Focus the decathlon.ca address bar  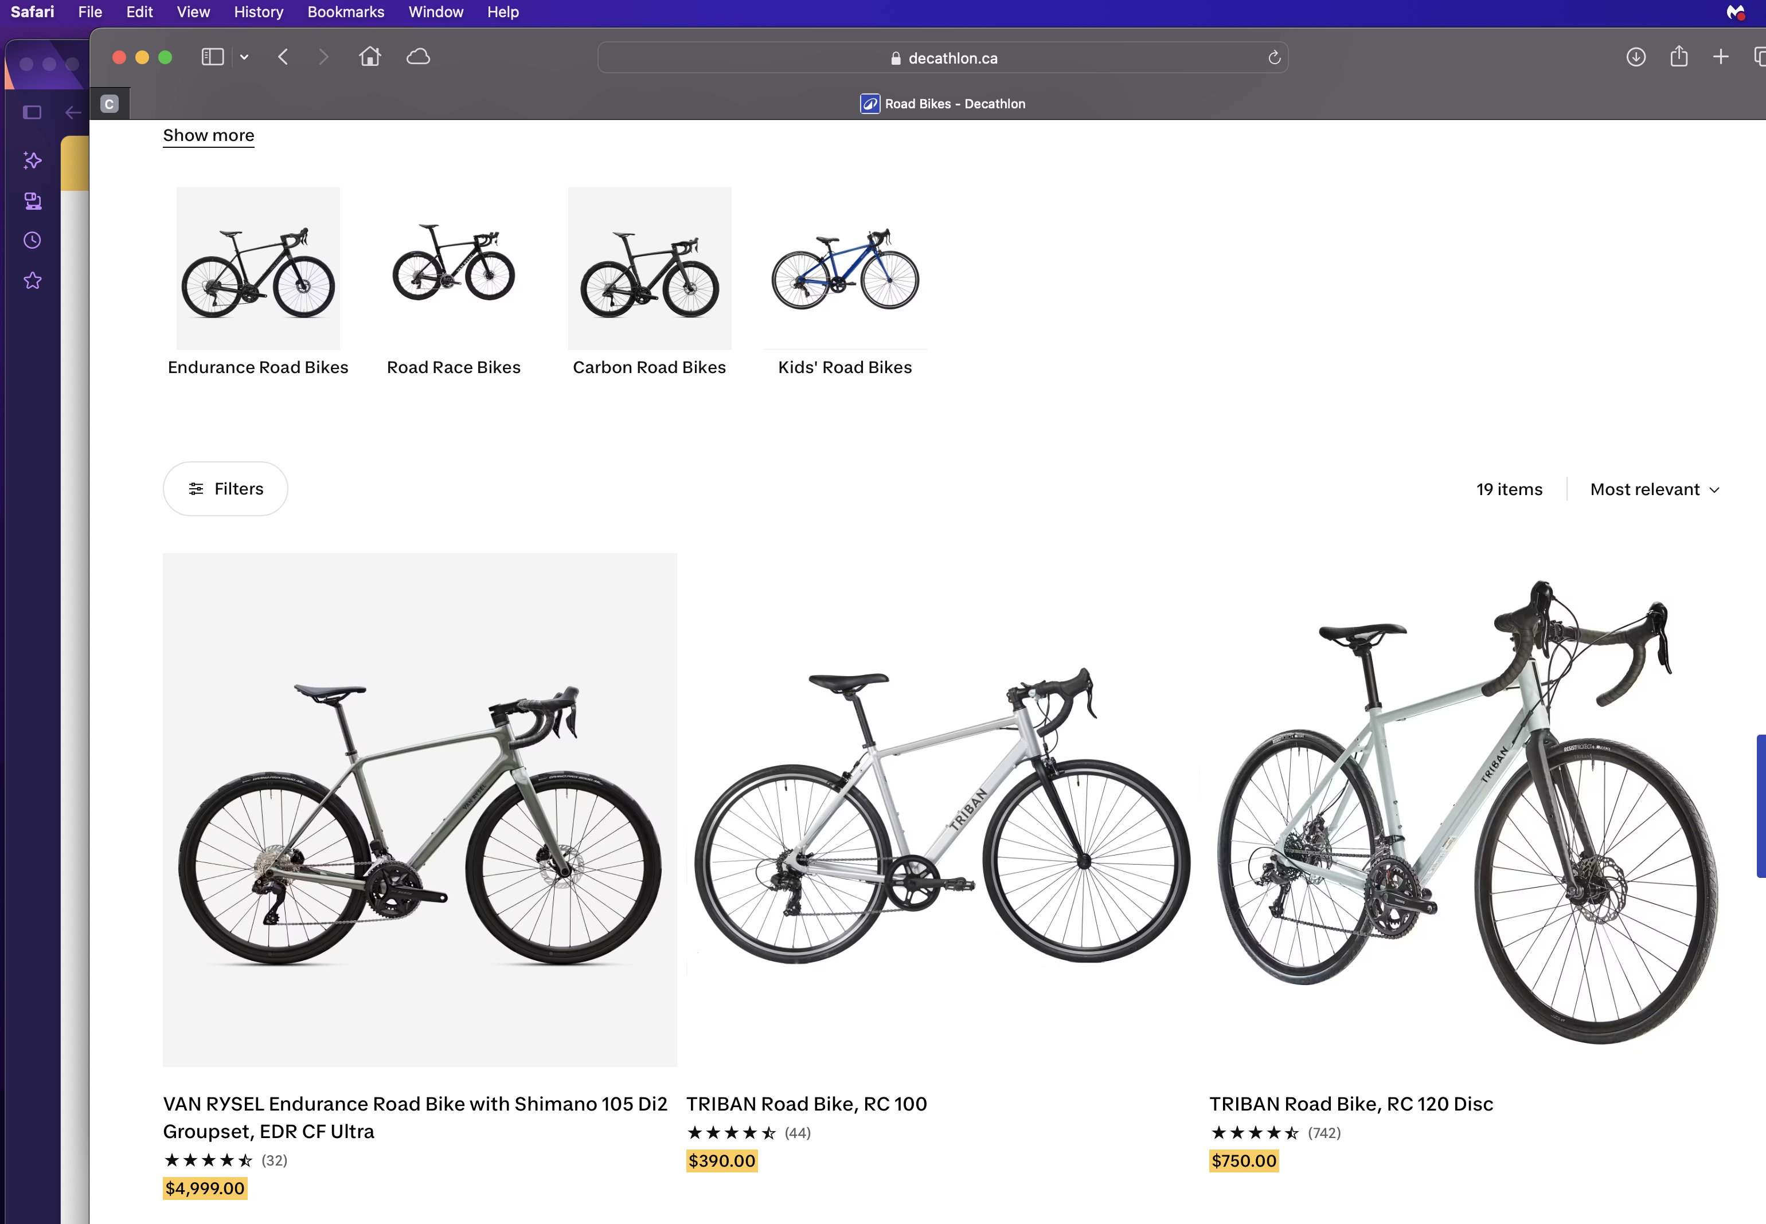pos(943,57)
